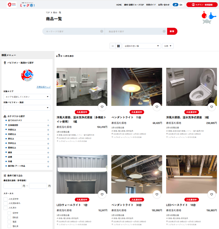The width and height of the screenshot is (219, 229).
Task: Open the ペンダントライト 11台 listing title
Action: (x=126, y=117)
